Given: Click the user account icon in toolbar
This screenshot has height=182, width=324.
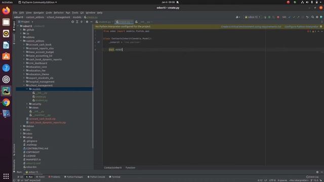Looking at the screenshot, I should 238,17.
